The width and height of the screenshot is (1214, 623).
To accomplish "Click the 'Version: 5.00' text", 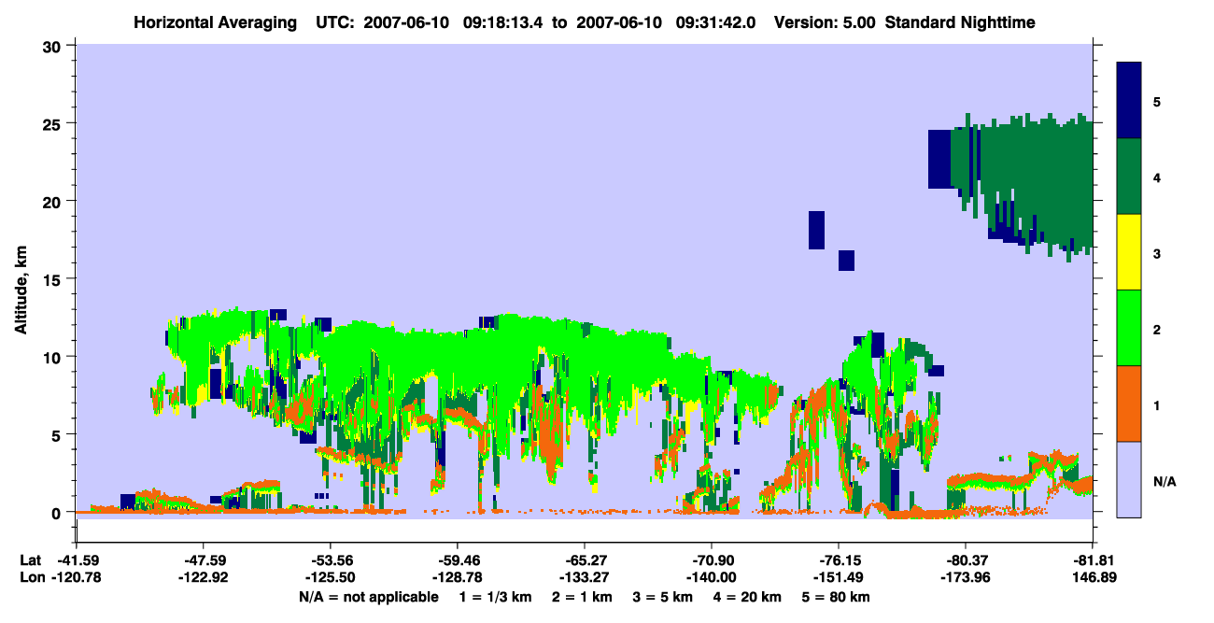I will [826, 21].
